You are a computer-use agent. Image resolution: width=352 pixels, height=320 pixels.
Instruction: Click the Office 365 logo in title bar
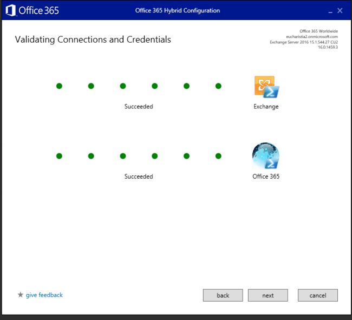click(x=32, y=10)
